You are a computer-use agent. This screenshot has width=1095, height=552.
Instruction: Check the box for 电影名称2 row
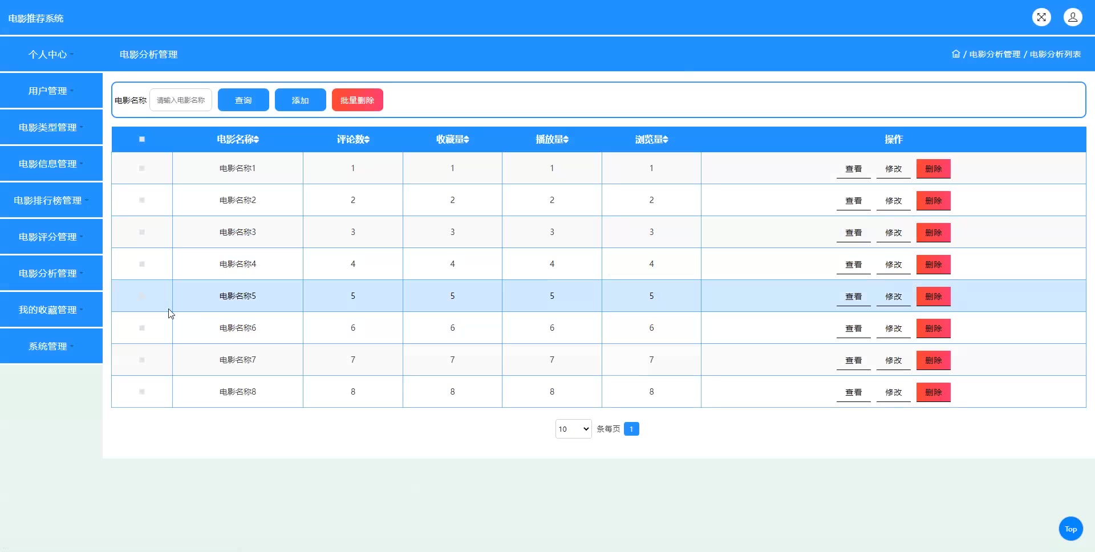pyautogui.click(x=142, y=200)
